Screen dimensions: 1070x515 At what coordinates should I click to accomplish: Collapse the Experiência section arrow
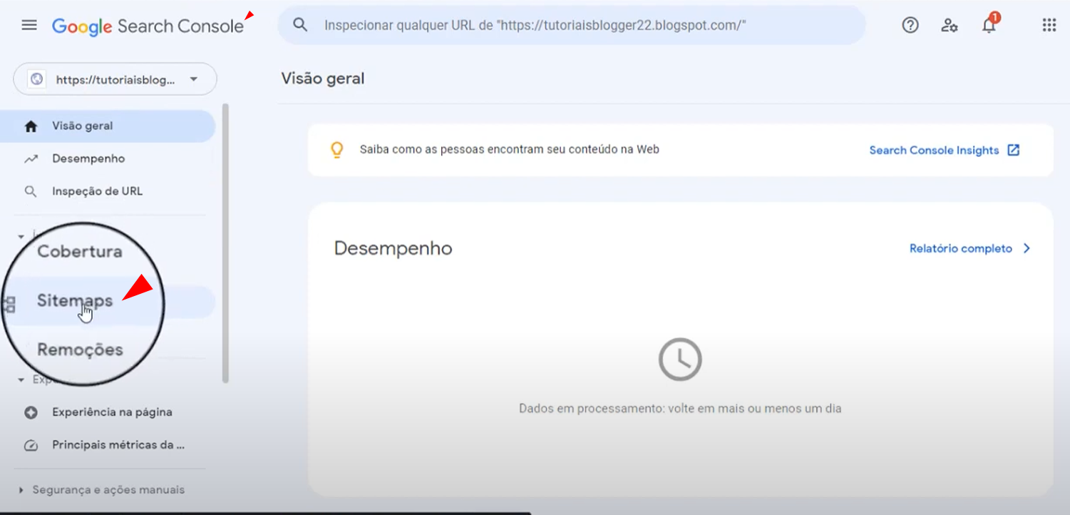pyautogui.click(x=21, y=380)
